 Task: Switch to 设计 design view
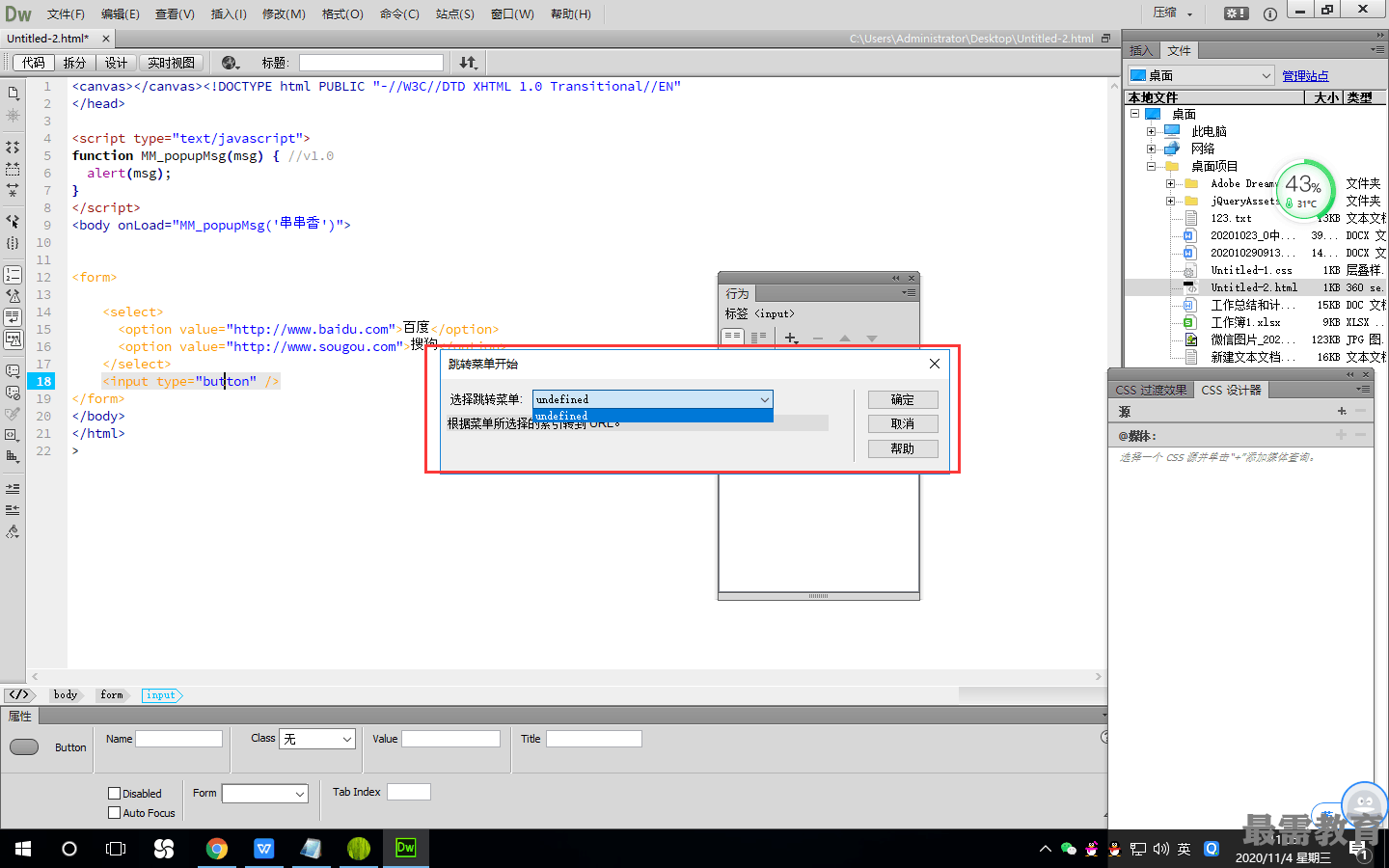[x=116, y=63]
